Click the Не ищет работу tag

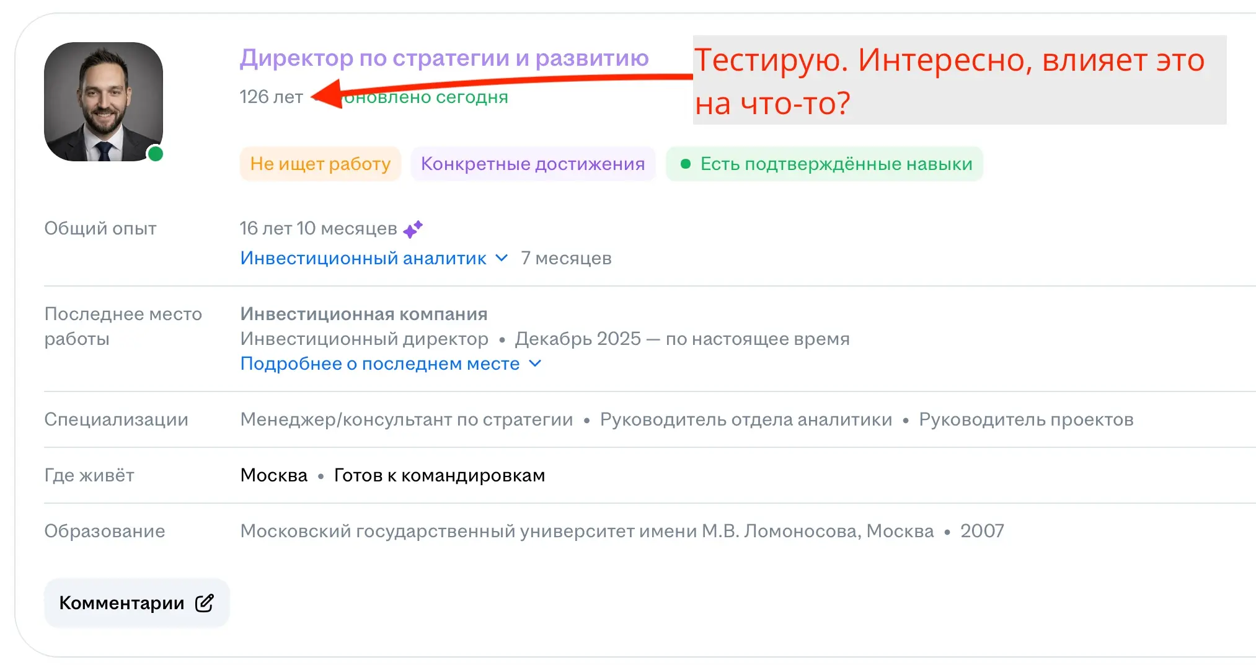pos(321,164)
